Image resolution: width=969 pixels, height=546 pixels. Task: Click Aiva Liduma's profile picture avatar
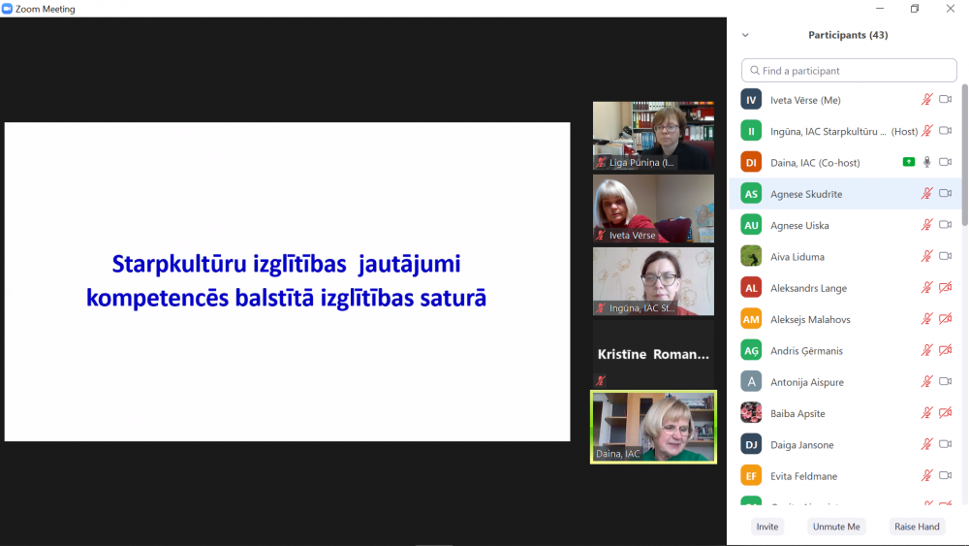pyautogui.click(x=751, y=256)
